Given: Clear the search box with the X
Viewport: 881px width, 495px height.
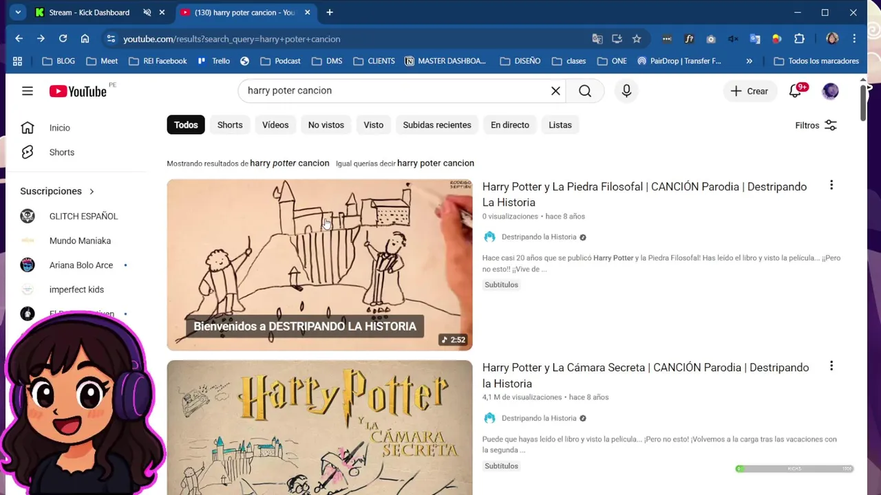Looking at the screenshot, I should coord(555,91).
